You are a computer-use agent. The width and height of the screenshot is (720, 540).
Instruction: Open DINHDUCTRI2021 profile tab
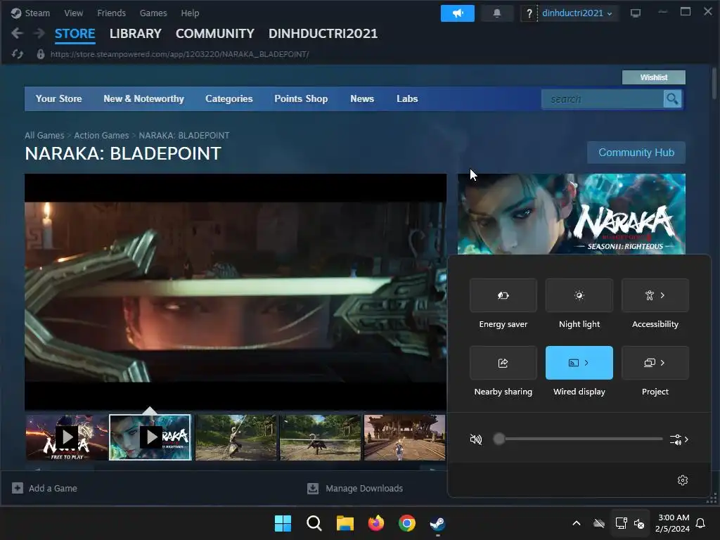(x=323, y=34)
